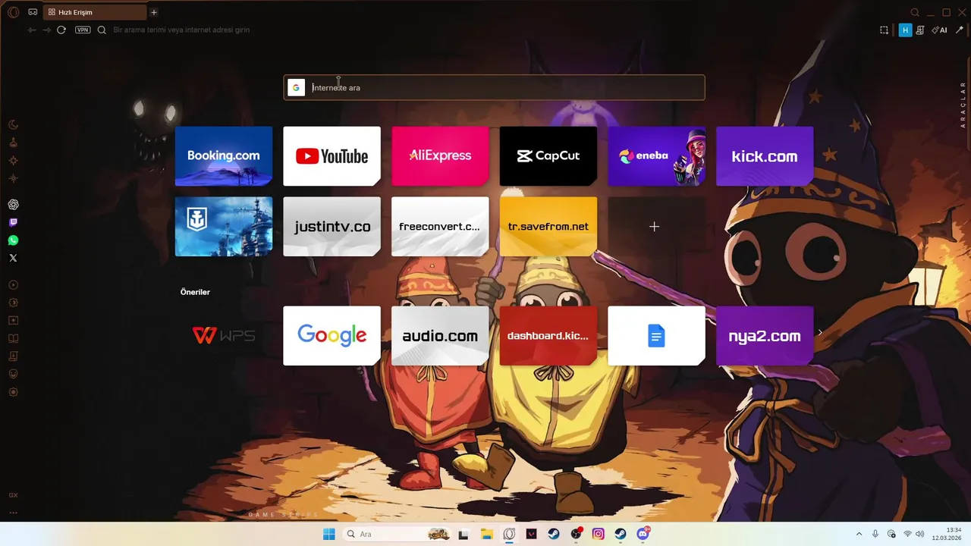
Task: Click the crescent moon sidebar icon
Action: (13, 124)
